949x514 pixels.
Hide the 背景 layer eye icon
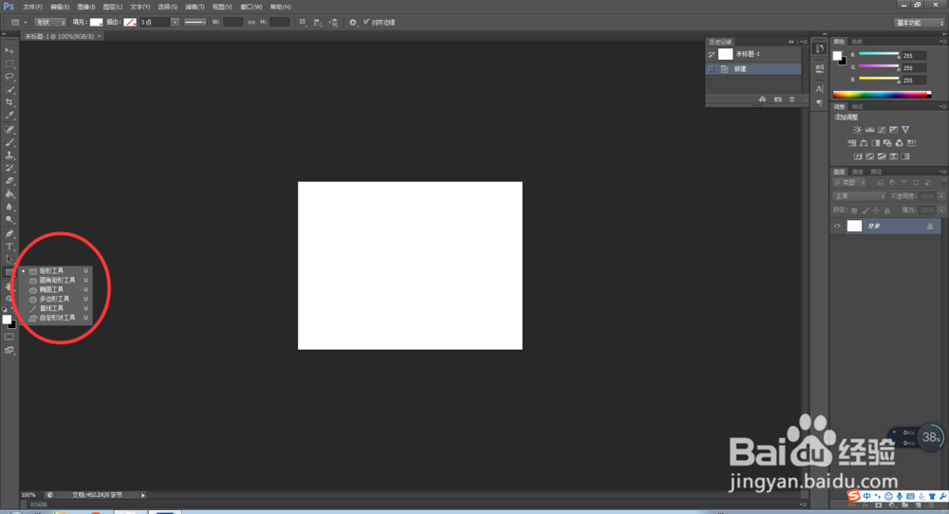tap(838, 226)
